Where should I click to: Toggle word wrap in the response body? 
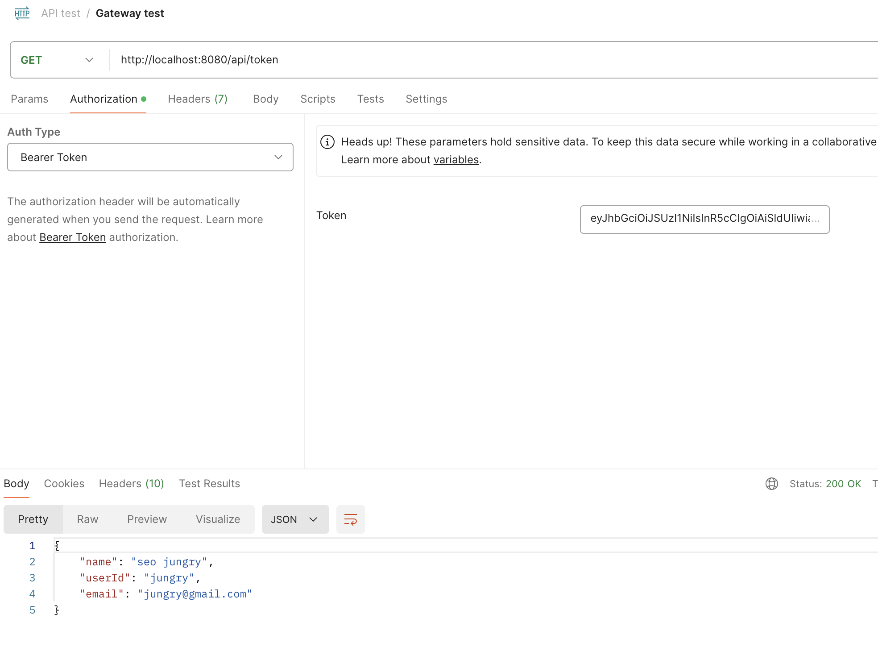click(x=350, y=519)
